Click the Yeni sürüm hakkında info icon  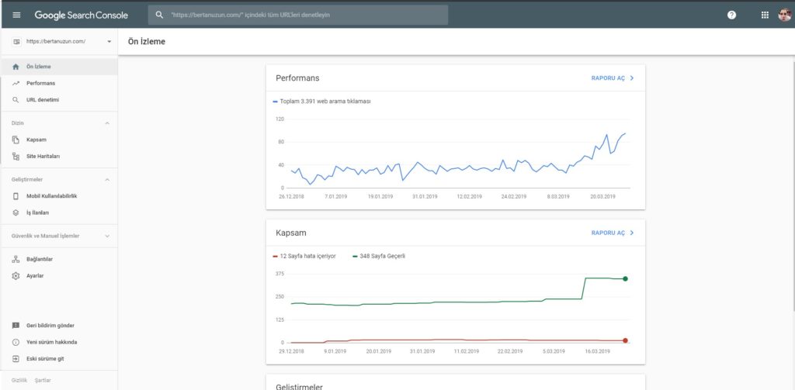click(x=16, y=343)
